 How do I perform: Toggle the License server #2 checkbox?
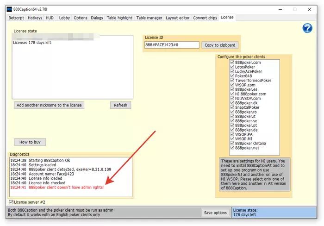[x=11, y=202]
